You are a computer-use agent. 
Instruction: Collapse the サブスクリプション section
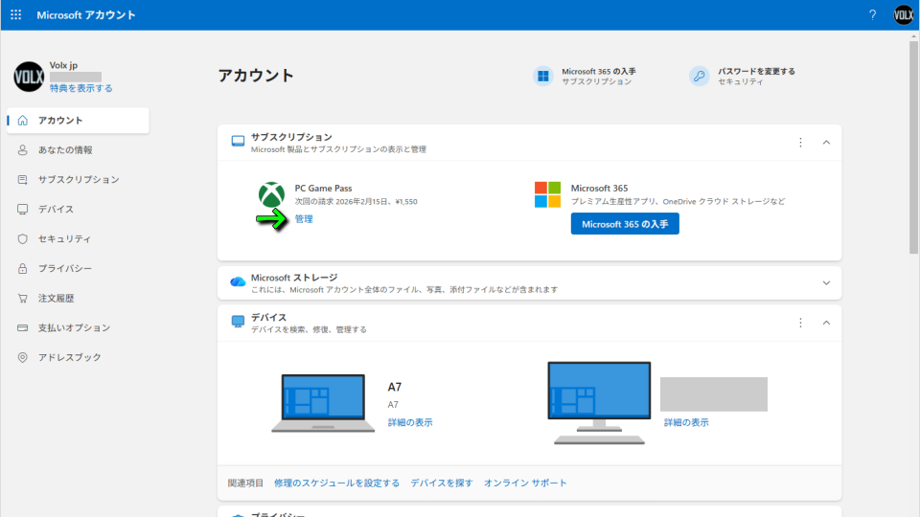pyautogui.click(x=826, y=143)
